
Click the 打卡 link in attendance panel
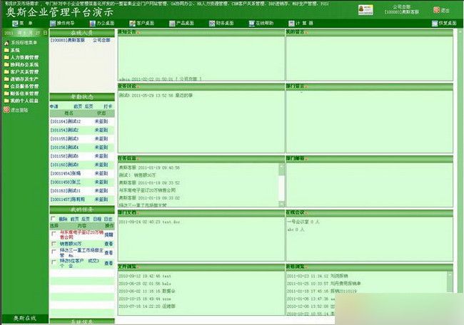click(x=108, y=105)
